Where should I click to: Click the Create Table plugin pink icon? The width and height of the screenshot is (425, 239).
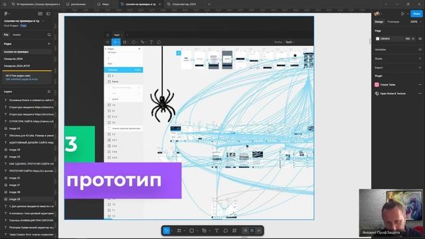(377, 84)
